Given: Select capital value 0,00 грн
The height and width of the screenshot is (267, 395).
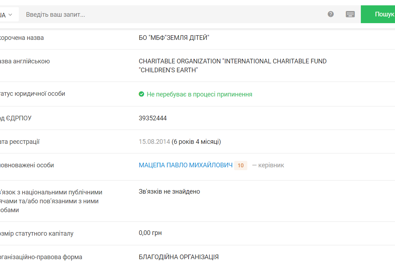Looking at the screenshot, I should (x=150, y=233).
